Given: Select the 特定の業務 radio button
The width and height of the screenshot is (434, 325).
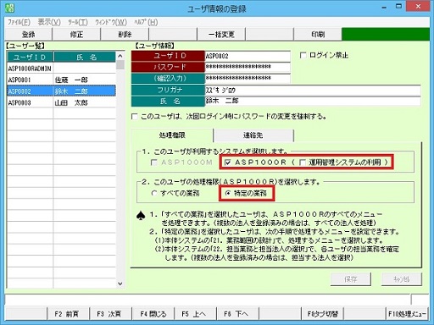Looking at the screenshot, I should [228, 193].
